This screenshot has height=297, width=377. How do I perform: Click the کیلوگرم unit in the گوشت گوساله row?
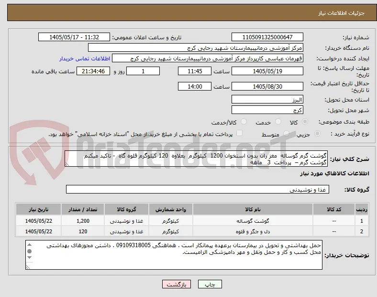pyautogui.click(x=171, y=221)
